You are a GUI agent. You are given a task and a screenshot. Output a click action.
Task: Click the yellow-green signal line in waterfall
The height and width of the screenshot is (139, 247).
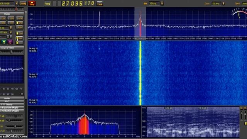coord(140,73)
